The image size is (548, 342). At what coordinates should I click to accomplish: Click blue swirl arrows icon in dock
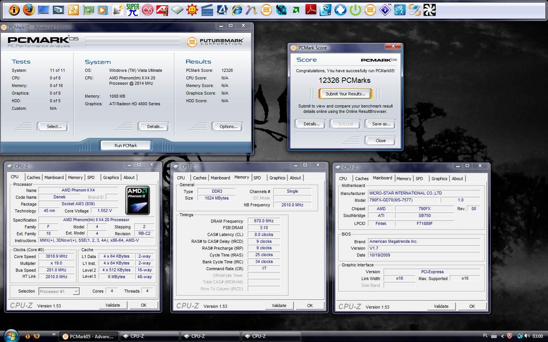click(340, 10)
